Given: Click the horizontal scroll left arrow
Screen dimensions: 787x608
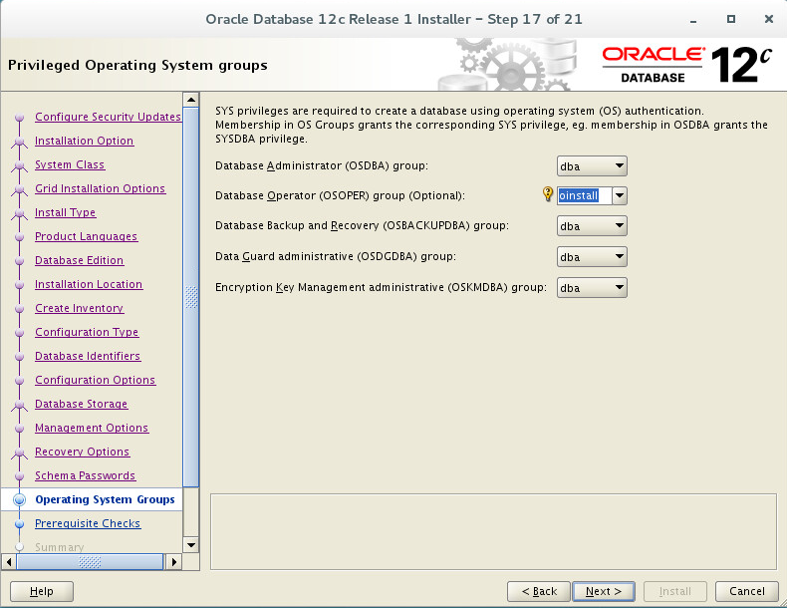Looking at the screenshot, I should [9, 562].
